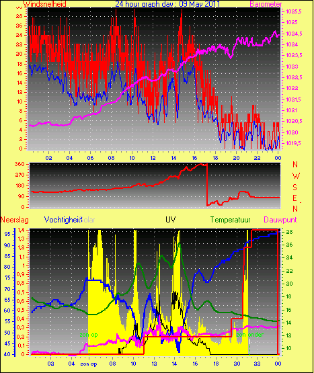Click rainfall axis value 0,2
This screenshot has width=314, height=373.
coord(21,337)
